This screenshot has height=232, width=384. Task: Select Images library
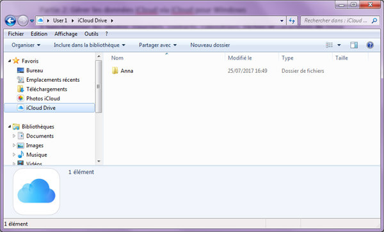pos(35,146)
